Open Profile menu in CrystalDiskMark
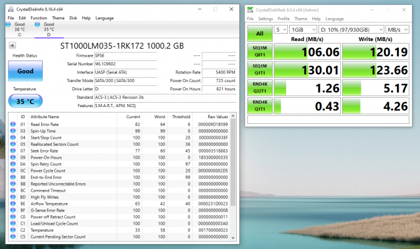 [284, 19]
